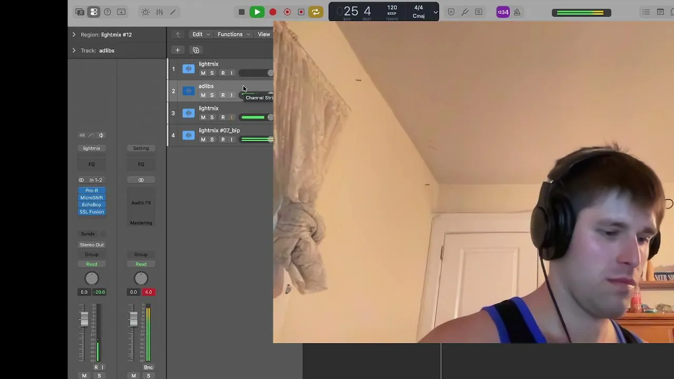674x379 pixels.
Task: Adjust track 1 lightmix volume slider
Action: tap(256, 73)
